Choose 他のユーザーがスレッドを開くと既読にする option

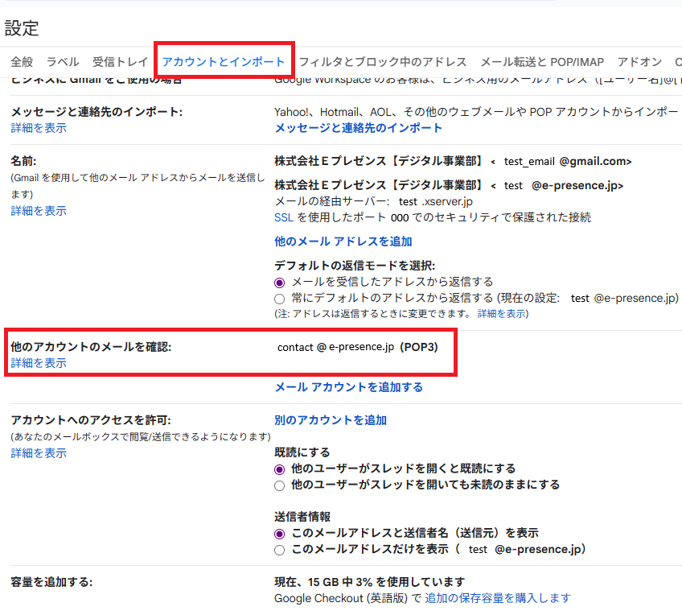click(280, 469)
